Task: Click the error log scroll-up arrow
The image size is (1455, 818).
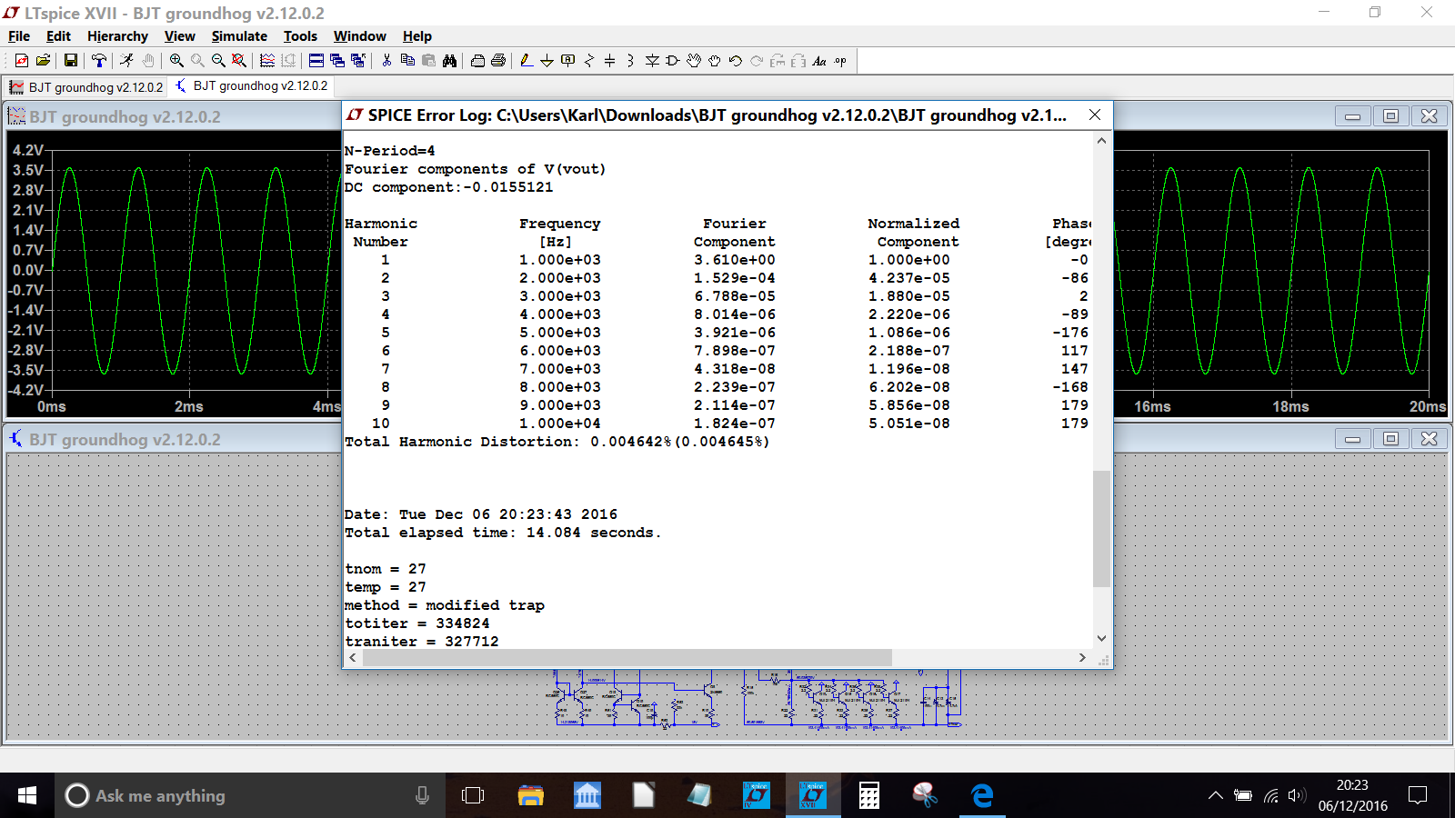Action: [x=1101, y=141]
